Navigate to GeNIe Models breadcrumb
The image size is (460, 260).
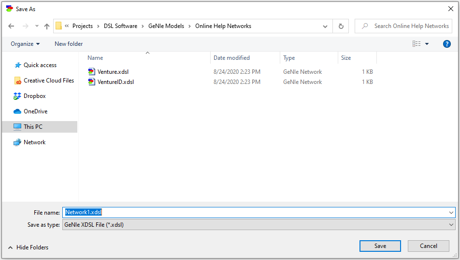166,26
